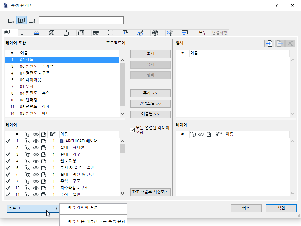The height and width of the screenshot is (226, 301).
Task: Switch to the 변경사항 tab
Action: click(x=220, y=33)
